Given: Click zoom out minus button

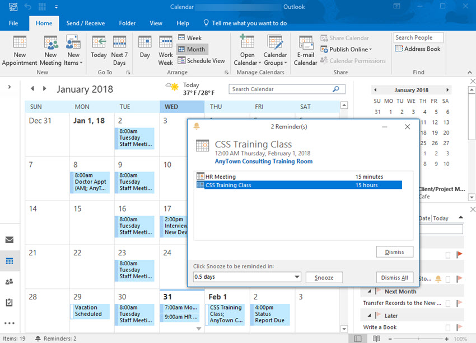Looking at the screenshot, I should pos(390,339).
